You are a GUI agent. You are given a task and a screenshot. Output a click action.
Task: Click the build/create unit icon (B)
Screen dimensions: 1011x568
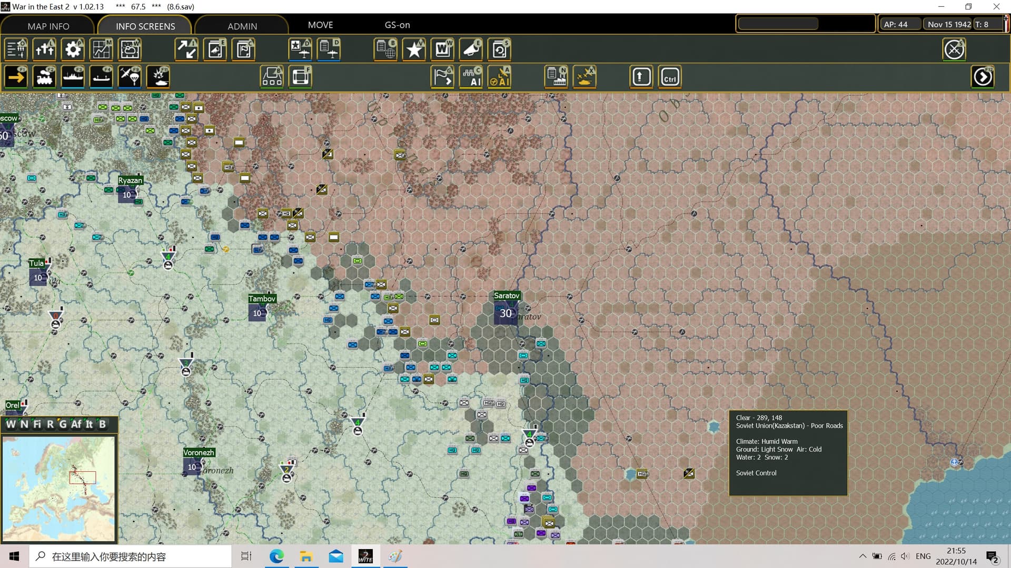[x=272, y=77]
